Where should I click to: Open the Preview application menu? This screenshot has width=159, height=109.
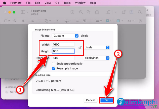[16, 3]
